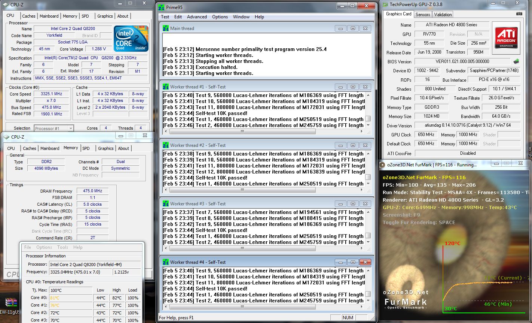Click the title bar icon of the Memory-tab CPU-Z window
The image size is (532, 323).
(x=7, y=137)
